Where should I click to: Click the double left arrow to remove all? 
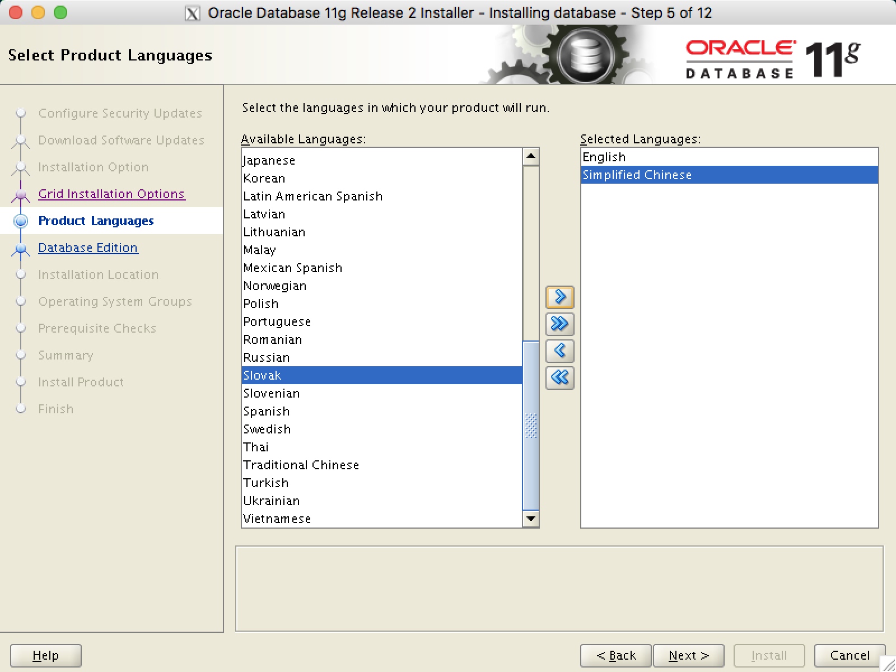click(559, 378)
